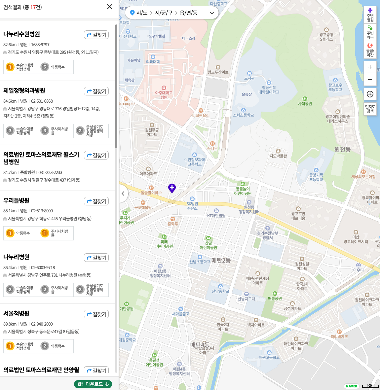Select 원천동 행정복지센터 marker
Image resolution: width=380 pixels, height=390 pixels.
click(249, 202)
